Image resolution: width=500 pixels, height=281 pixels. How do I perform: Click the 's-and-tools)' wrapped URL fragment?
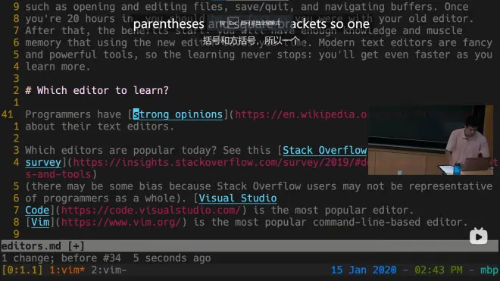(61, 174)
